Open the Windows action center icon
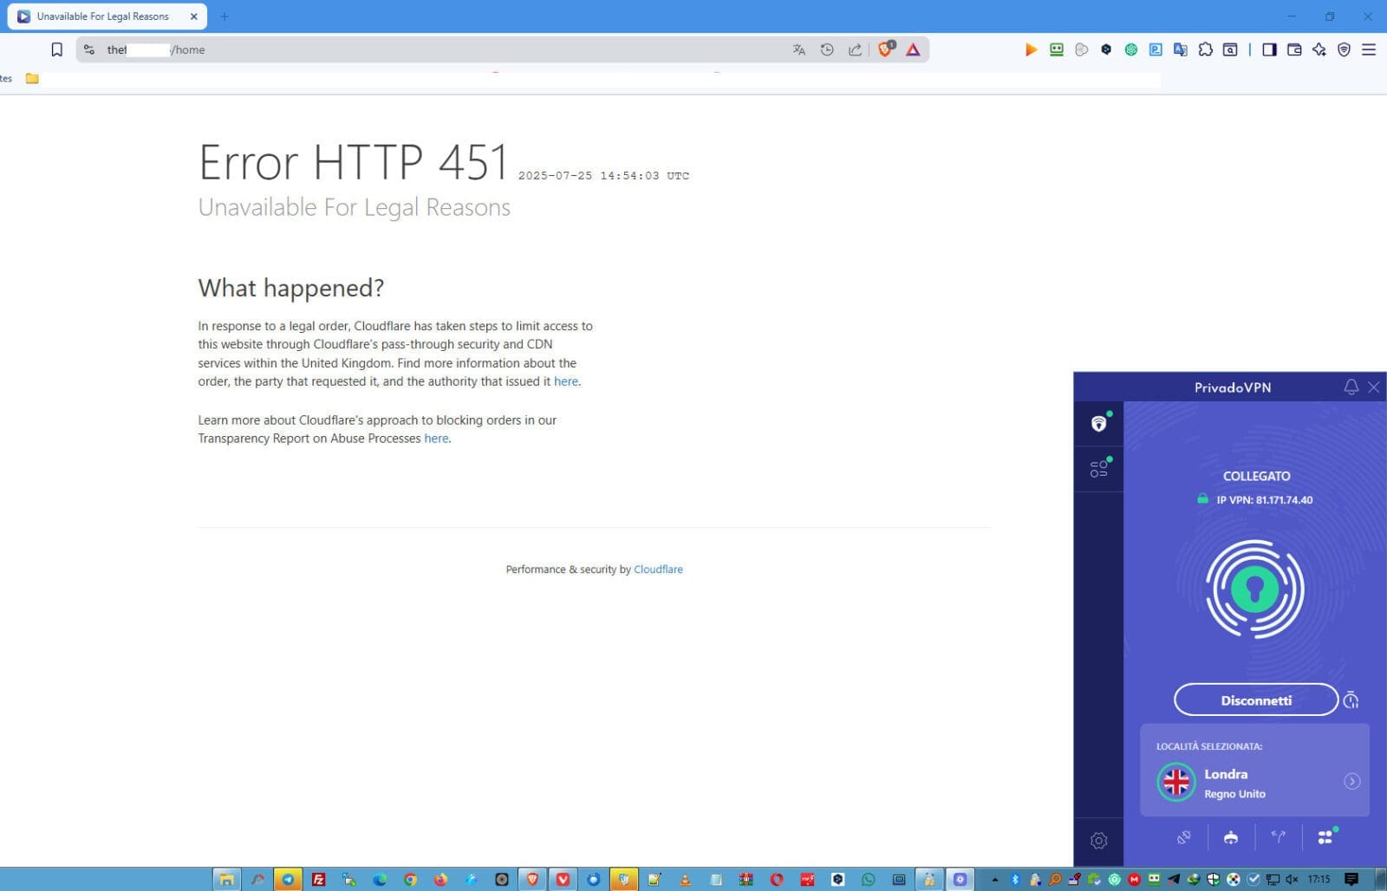The height and width of the screenshot is (891, 1387). point(1351,879)
